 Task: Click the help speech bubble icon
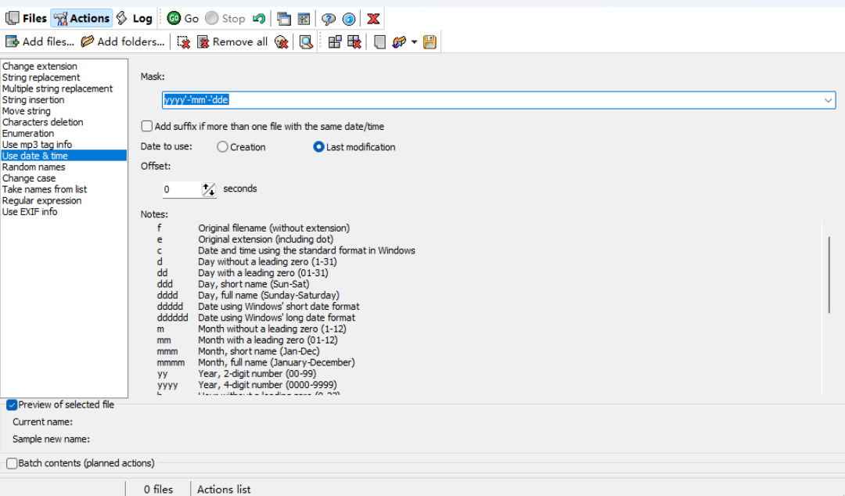coord(329,19)
